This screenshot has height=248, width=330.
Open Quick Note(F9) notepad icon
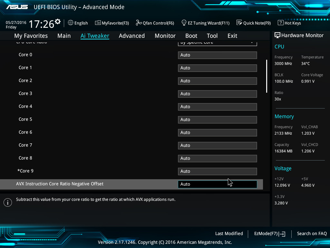click(x=239, y=23)
